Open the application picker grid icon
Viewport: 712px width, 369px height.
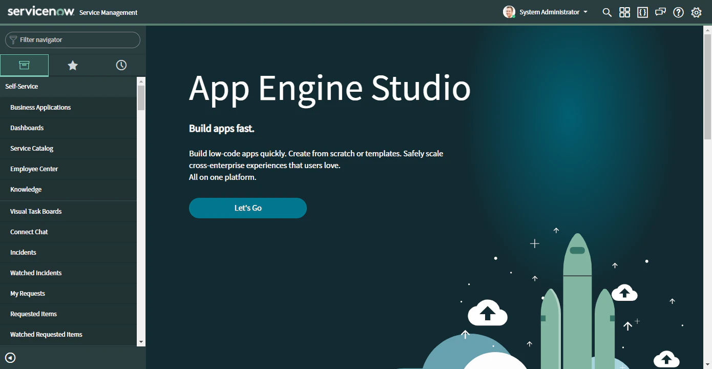coord(624,12)
